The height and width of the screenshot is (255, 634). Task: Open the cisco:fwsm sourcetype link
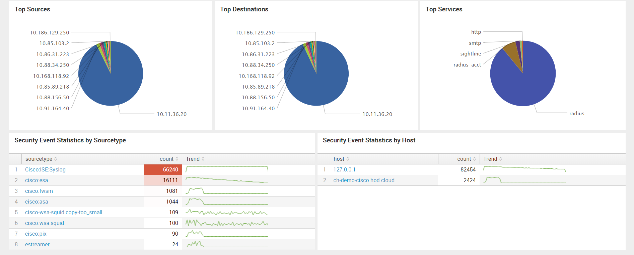[39, 191]
